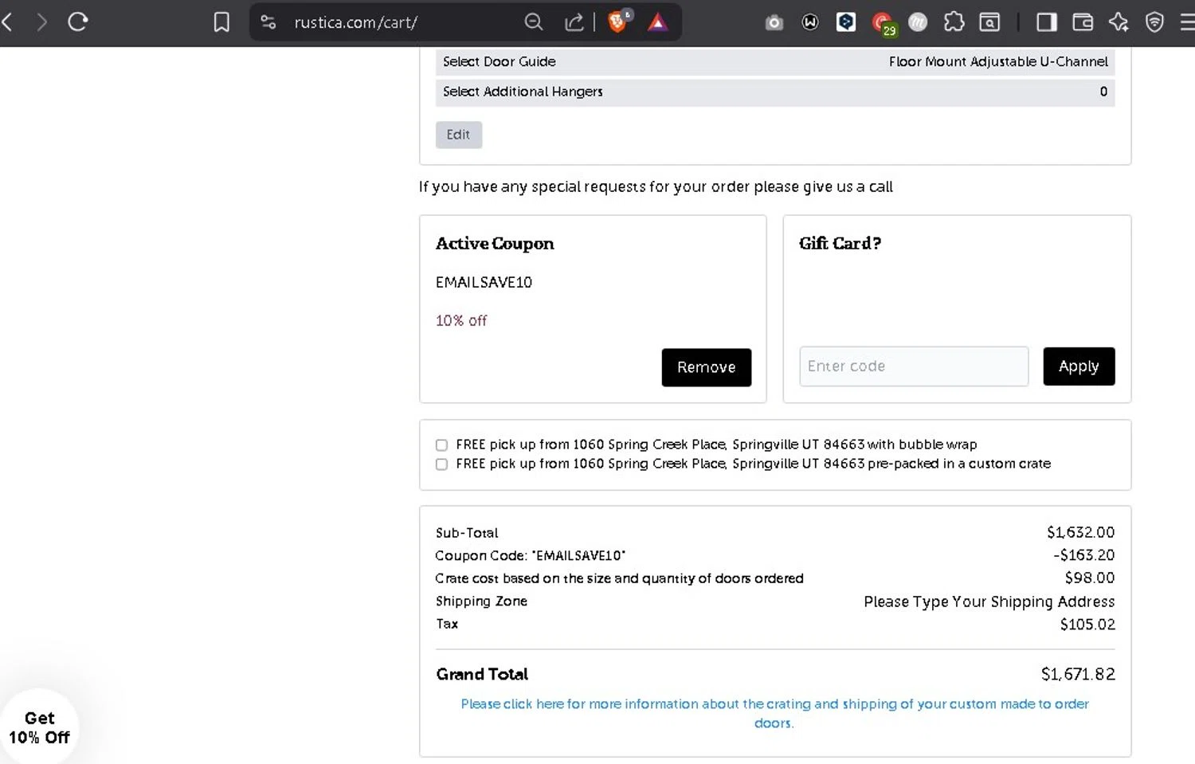Reload the cart page
This screenshot has width=1195, height=764.
click(x=77, y=22)
